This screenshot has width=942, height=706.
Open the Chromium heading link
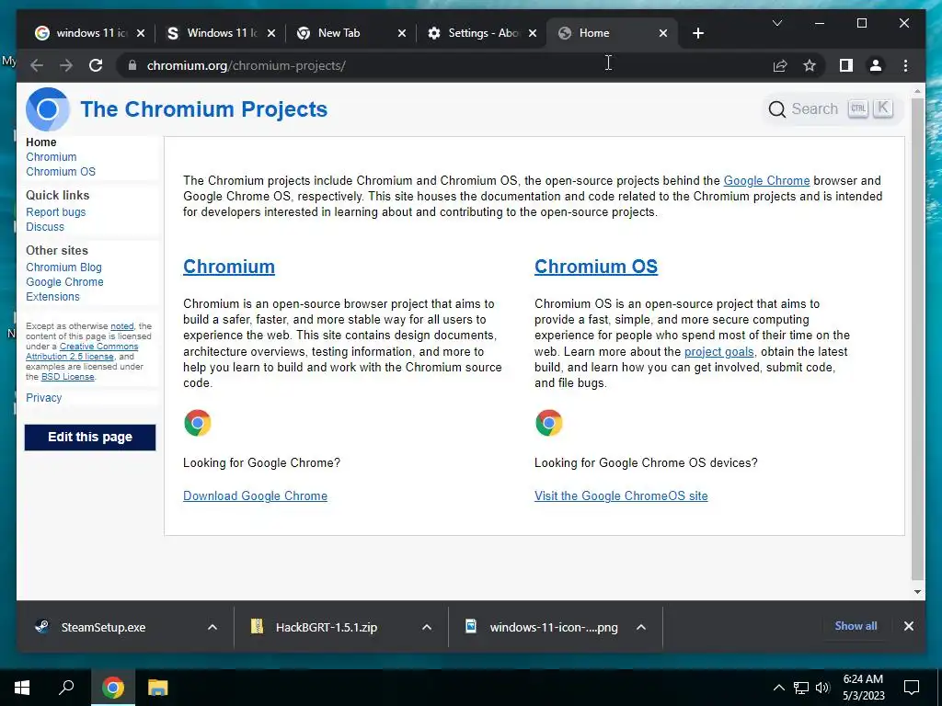229,267
